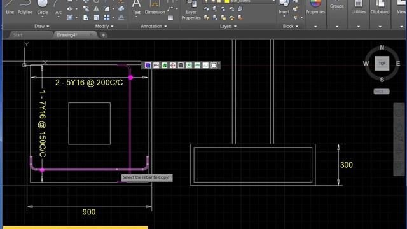Click the Insert block tool

click(x=284, y=7)
